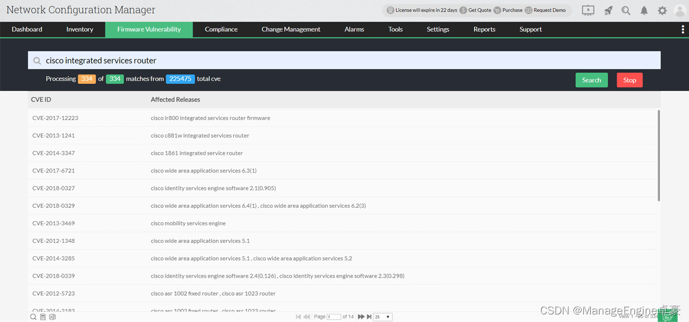Click the green Search button
Viewport: 689px width, 322px height.
coord(591,80)
